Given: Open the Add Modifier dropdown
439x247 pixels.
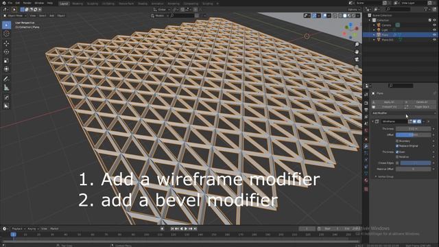Looking at the screenshot, I should pos(404,113).
